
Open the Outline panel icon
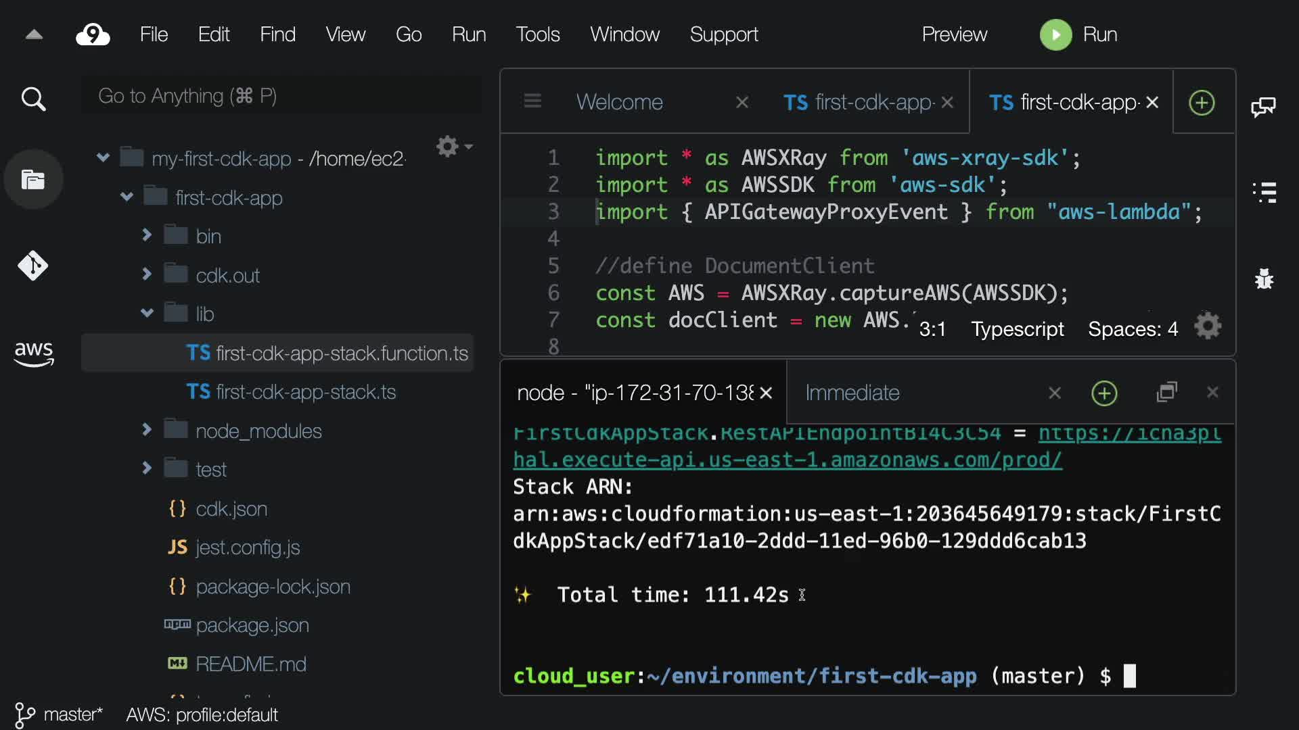1264,193
